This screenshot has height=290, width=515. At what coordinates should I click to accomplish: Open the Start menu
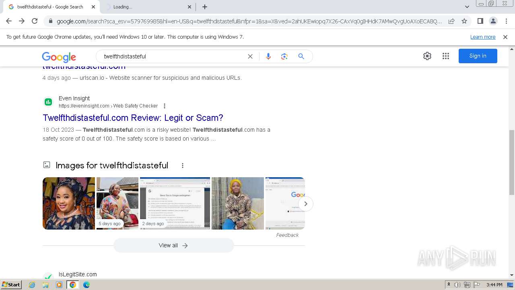(x=11, y=285)
